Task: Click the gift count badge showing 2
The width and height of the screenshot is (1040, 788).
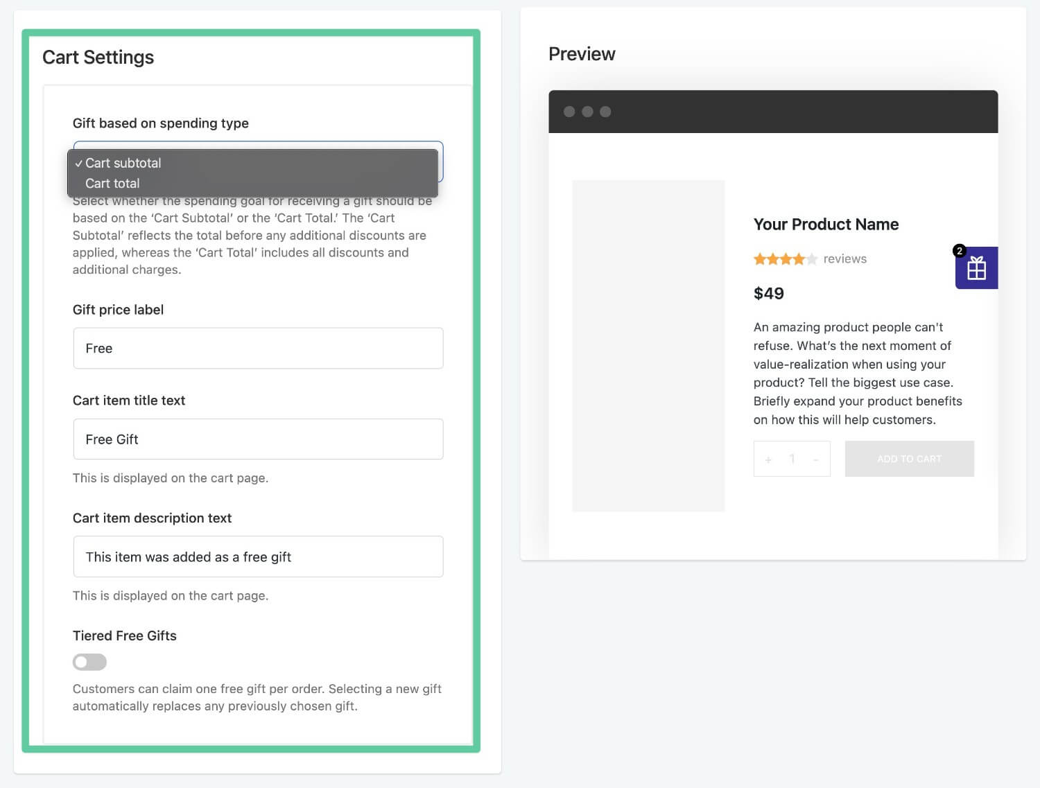Action: [x=960, y=251]
